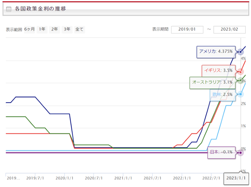Select the イギリス: 3.5% tooltip label
The height and width of the screenshot is (187, 251).
pyautogui.click(x=218, y=70)
